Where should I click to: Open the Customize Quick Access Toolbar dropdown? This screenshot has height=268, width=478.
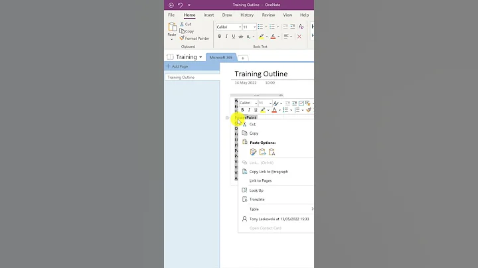189,5
